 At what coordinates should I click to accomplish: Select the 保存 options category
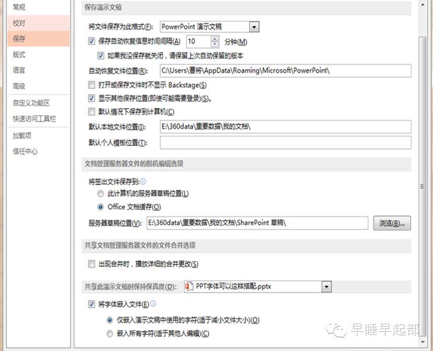(38, 38)
